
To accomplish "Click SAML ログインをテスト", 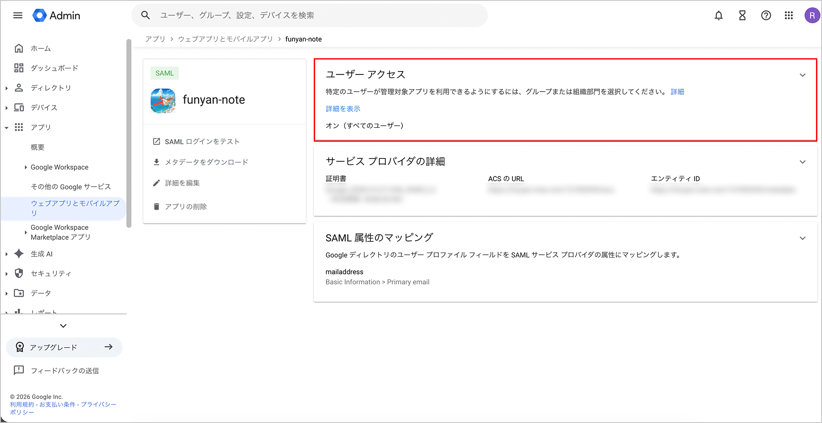I will tap(202, 142).
